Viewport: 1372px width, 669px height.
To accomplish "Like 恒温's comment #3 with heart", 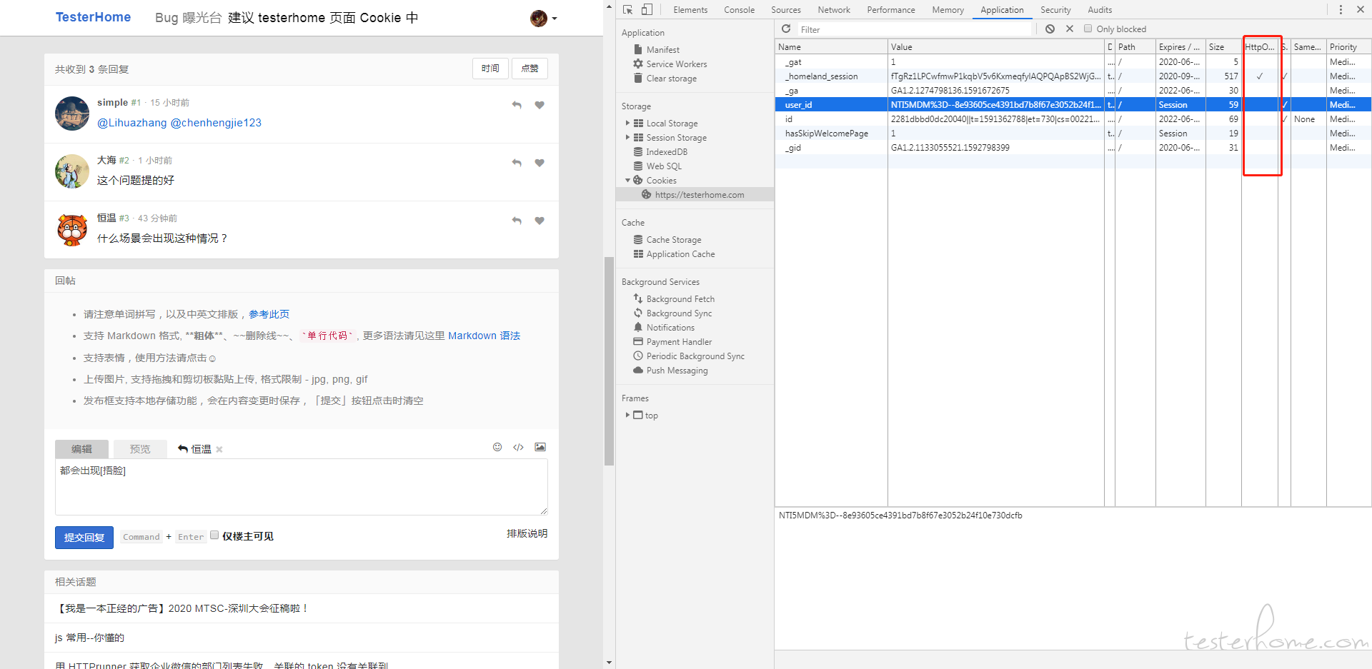I will pyautogui.click(x=540, y=221).
